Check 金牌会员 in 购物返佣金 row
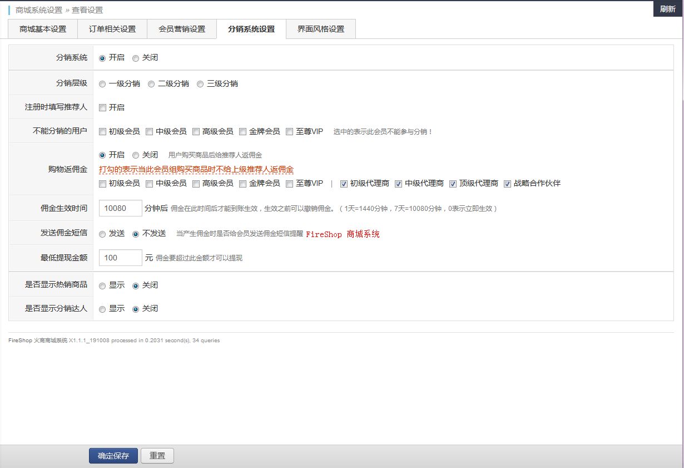Viewport: 684px width, 468px height. [242, 184]
